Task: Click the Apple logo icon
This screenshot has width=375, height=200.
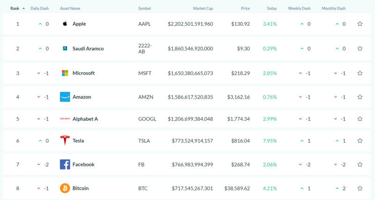Action: [x=65, y=24]
